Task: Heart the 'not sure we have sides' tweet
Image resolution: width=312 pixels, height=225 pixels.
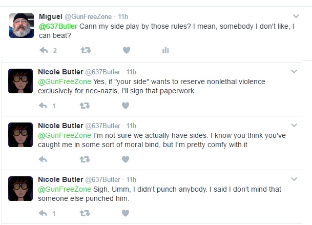Action: [x=126, y=159]
